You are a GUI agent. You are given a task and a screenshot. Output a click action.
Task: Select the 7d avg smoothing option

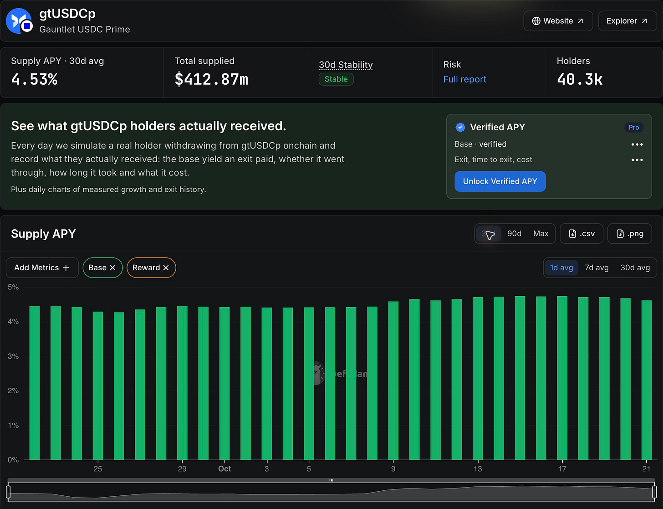[597, 267]
